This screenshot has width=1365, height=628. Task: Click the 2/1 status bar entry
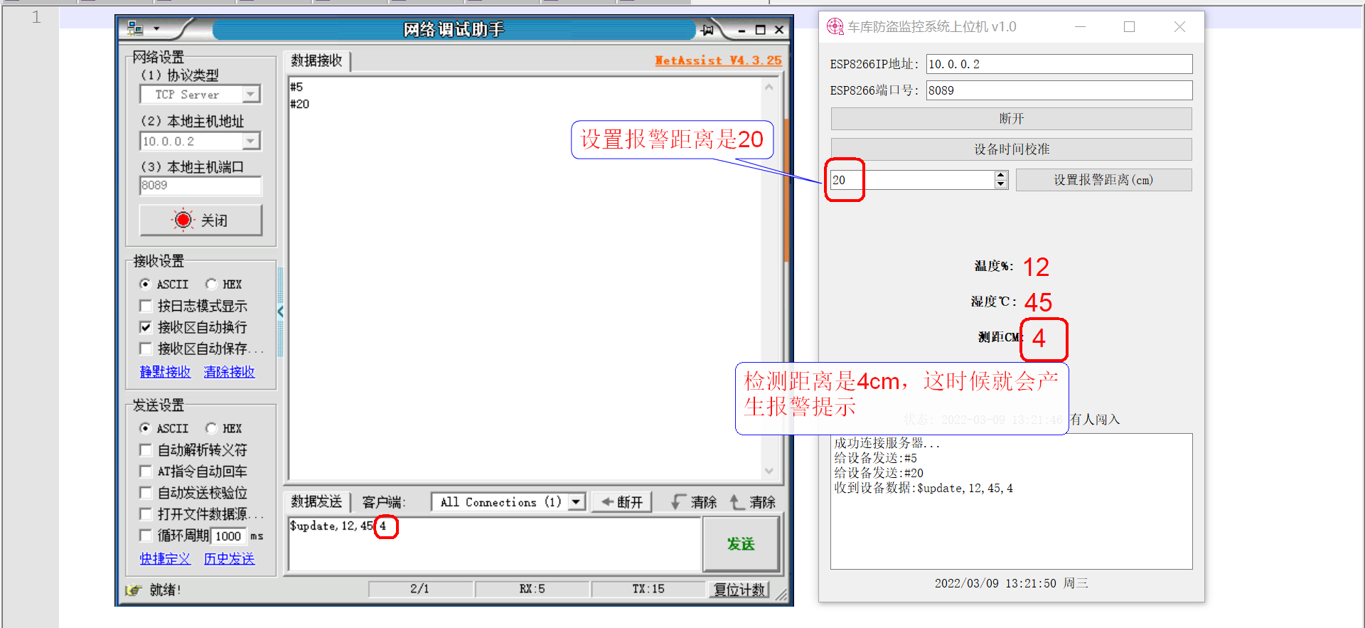pos(419,589)
